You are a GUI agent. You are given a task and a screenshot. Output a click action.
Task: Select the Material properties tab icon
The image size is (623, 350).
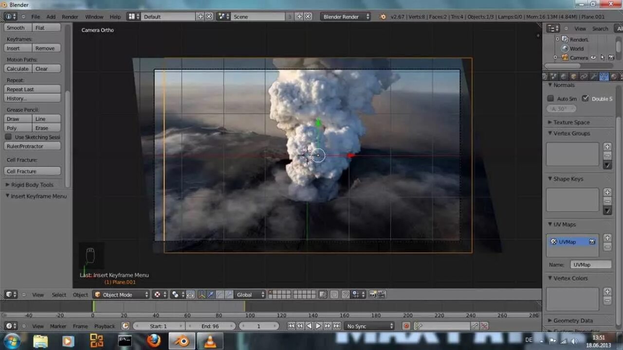(x=614, y=76)
